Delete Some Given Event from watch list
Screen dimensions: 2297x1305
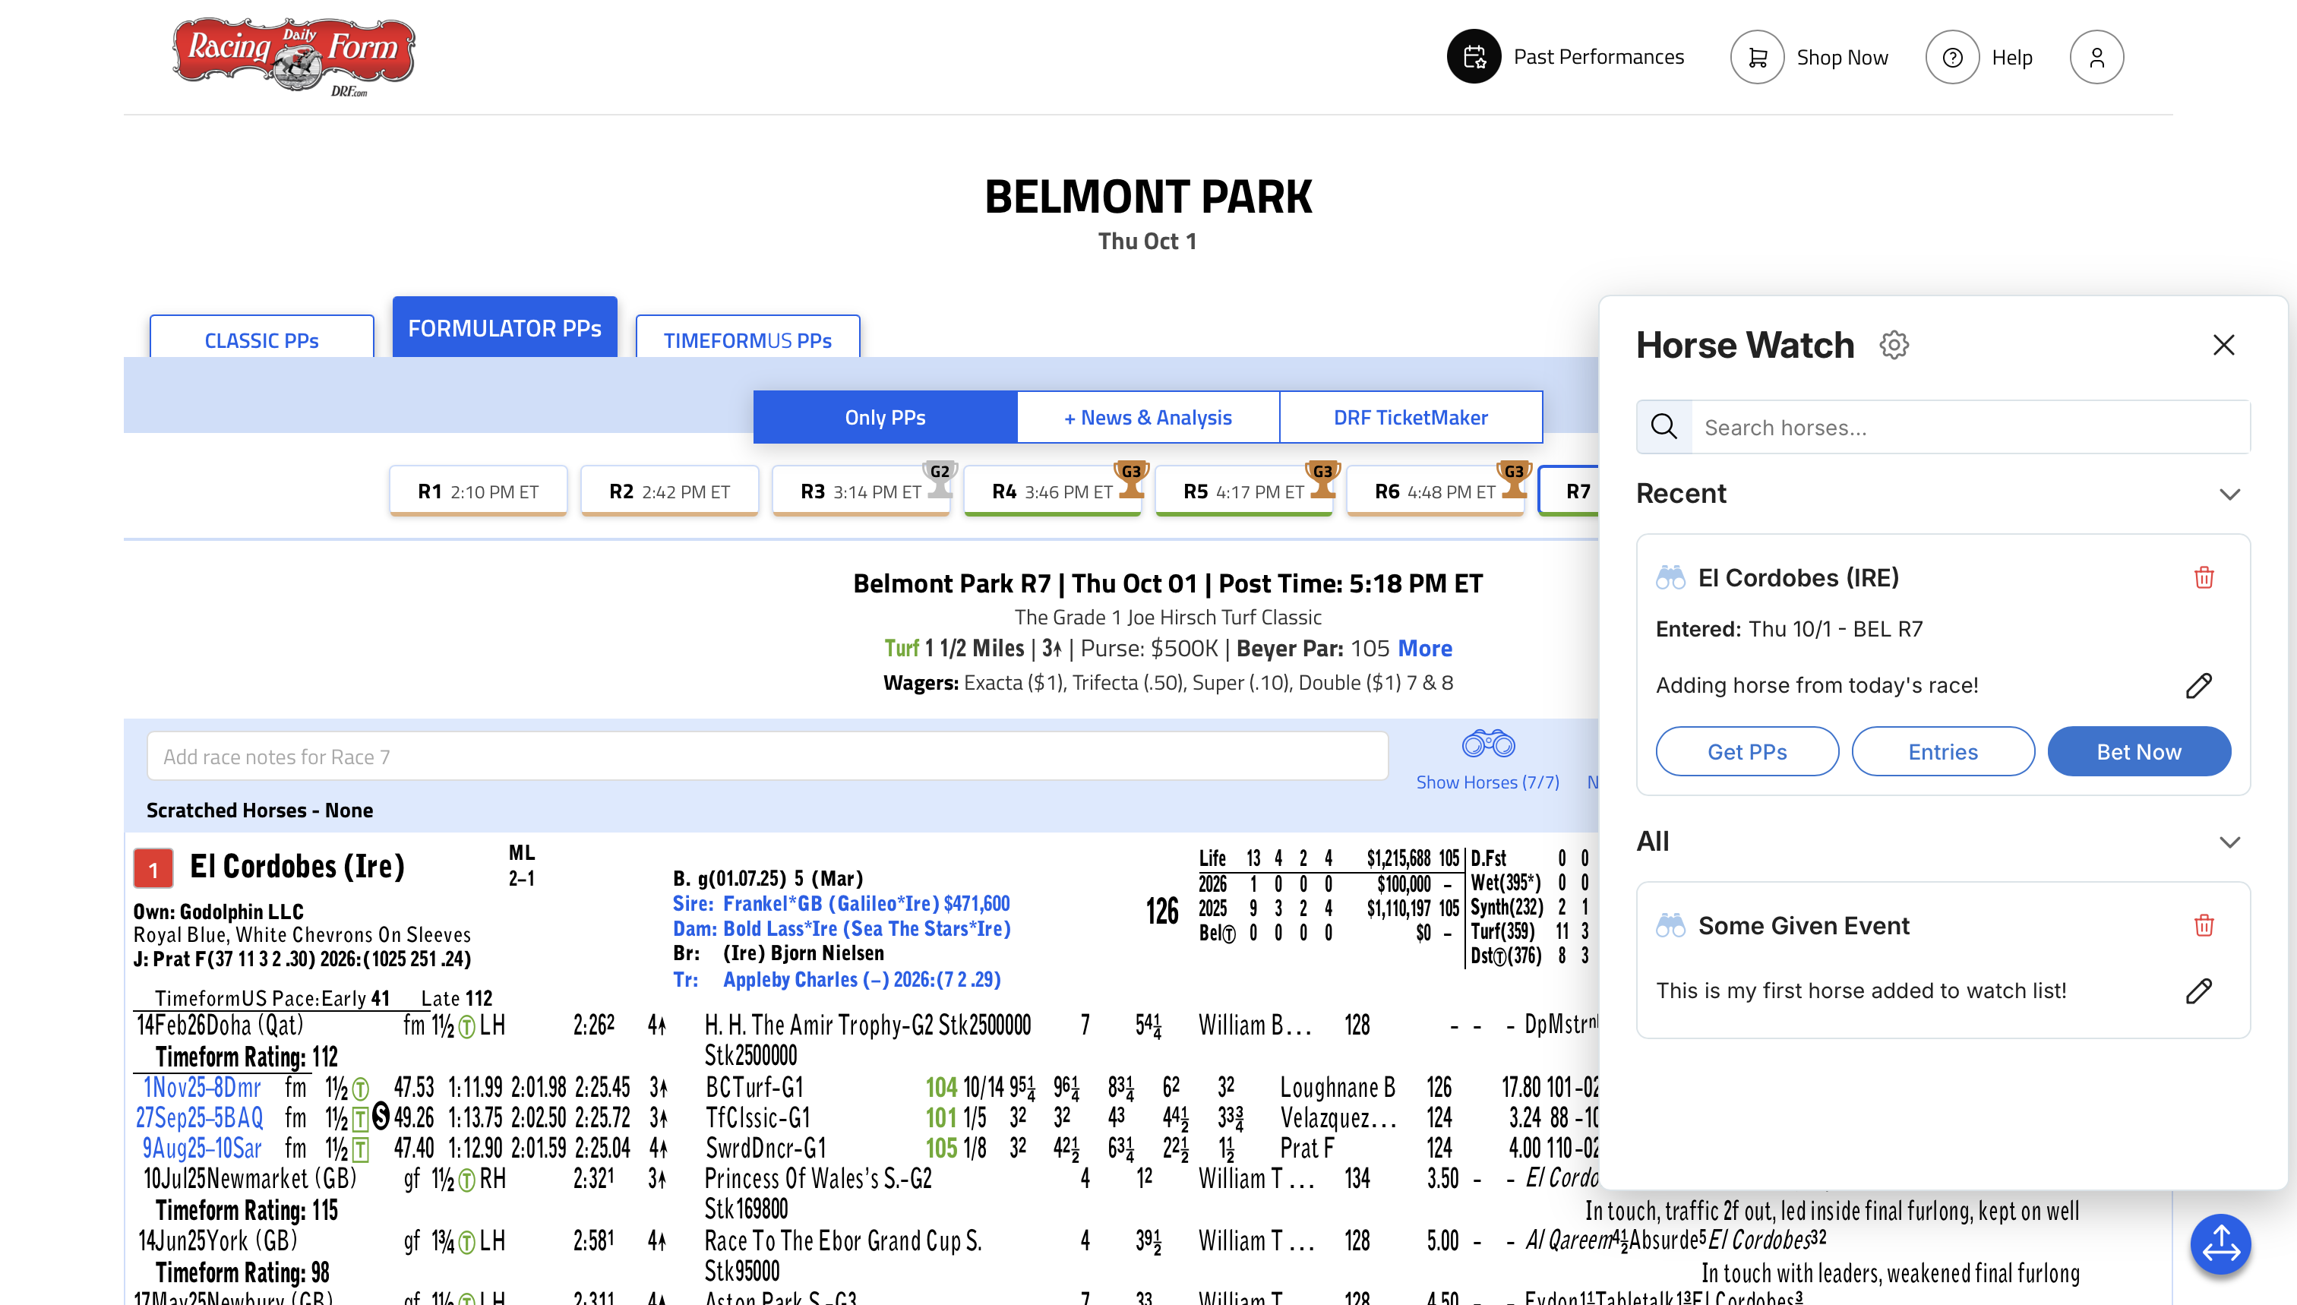[x=2204, y=925]
